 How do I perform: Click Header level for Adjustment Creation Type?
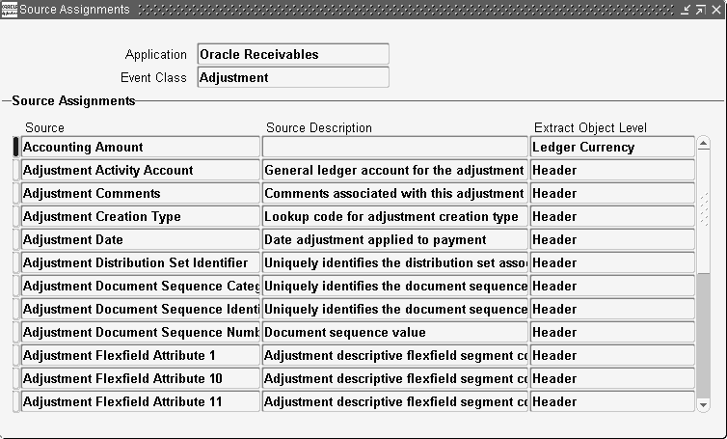pos(612,216)
